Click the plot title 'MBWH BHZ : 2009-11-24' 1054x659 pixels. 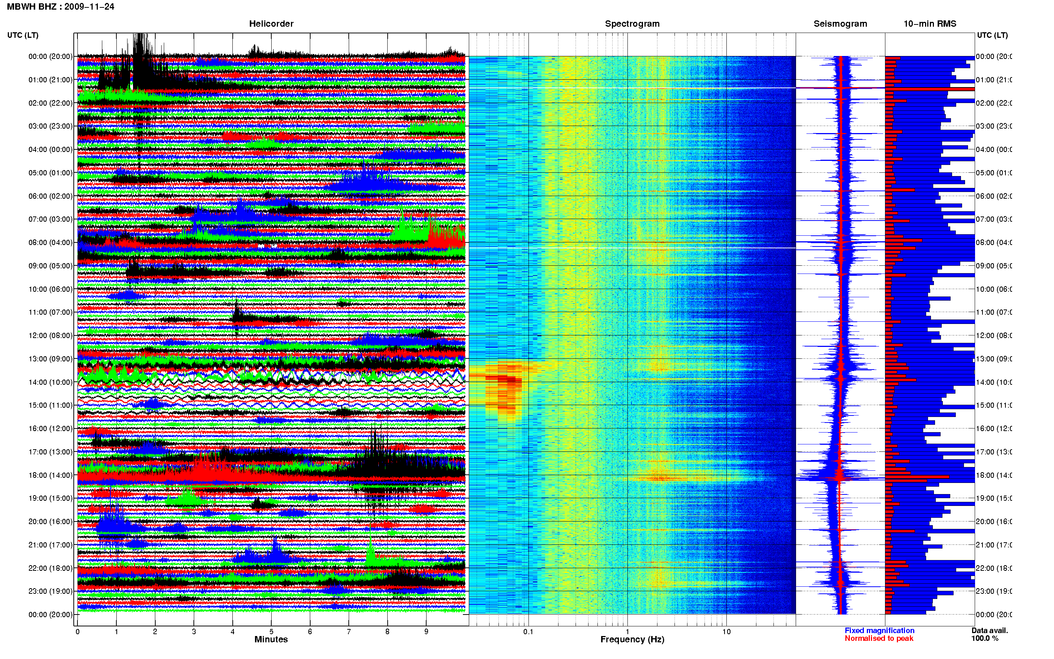click(60, 7)
